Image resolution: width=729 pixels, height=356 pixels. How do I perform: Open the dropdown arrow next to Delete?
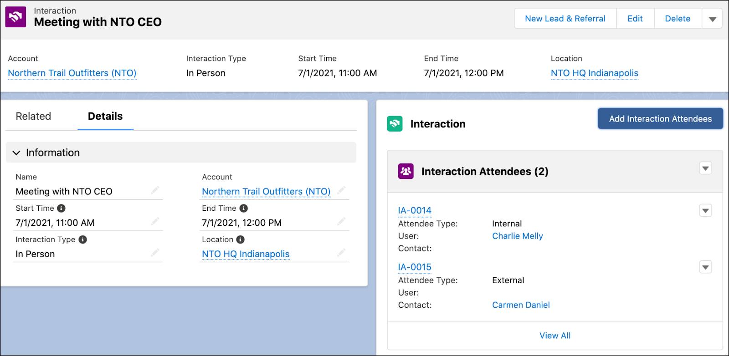(x=712, y=19)
